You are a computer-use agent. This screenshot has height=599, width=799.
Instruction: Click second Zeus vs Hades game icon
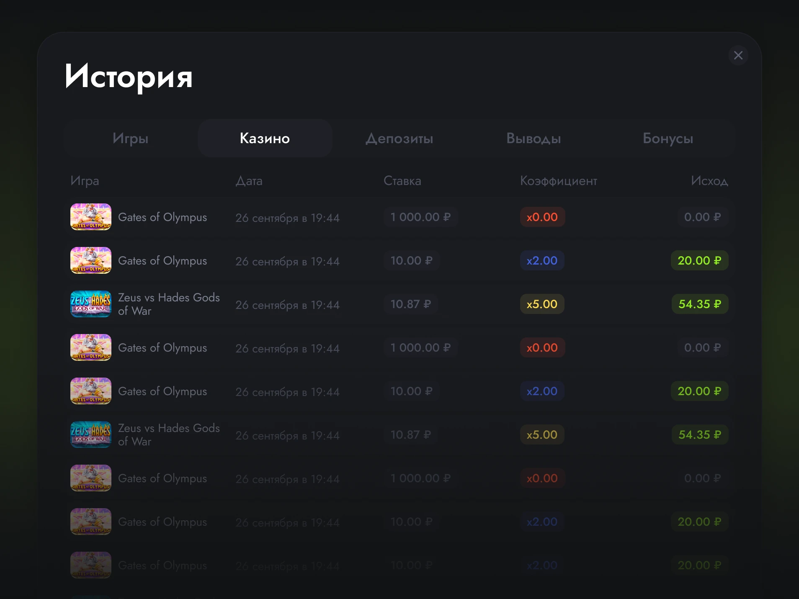(x=91, y=434)
